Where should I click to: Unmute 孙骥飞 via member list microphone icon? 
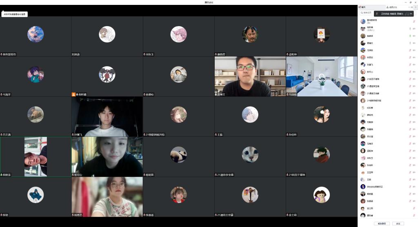pyautogui.click(x=410, y=65)
